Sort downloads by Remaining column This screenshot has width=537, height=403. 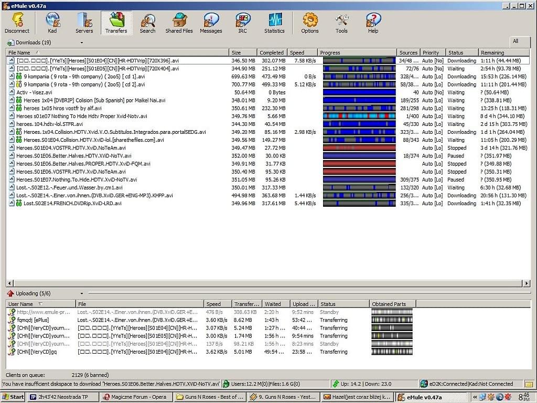pyautogui.click(x=504, y=52)
